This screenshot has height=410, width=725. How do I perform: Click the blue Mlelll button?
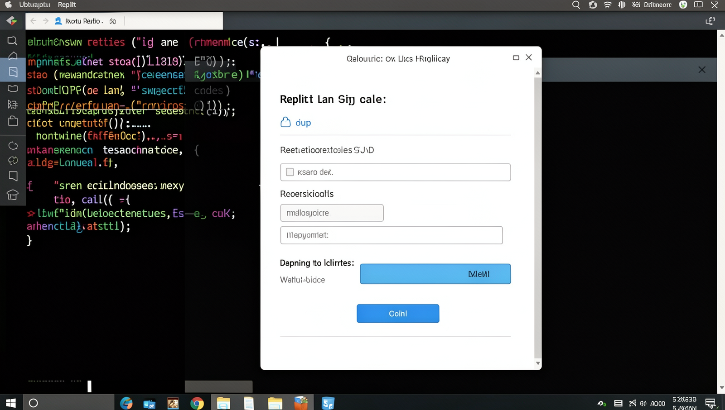(x=435, y=274)
